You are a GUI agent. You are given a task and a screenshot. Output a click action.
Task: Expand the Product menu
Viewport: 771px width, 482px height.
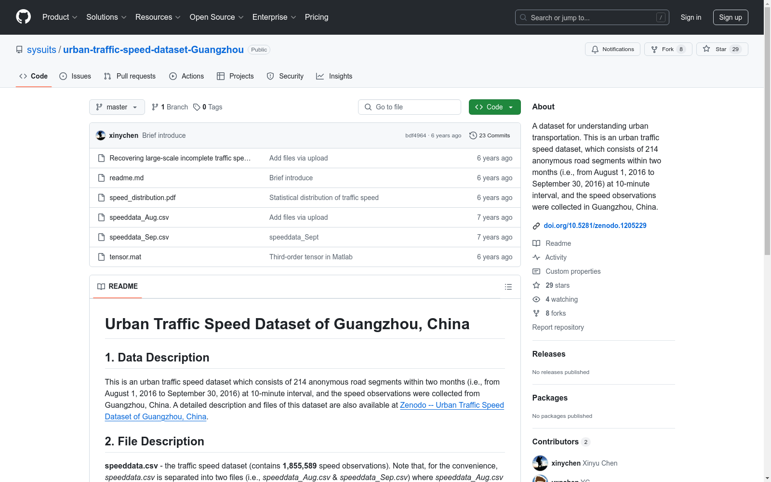[60, 17]
